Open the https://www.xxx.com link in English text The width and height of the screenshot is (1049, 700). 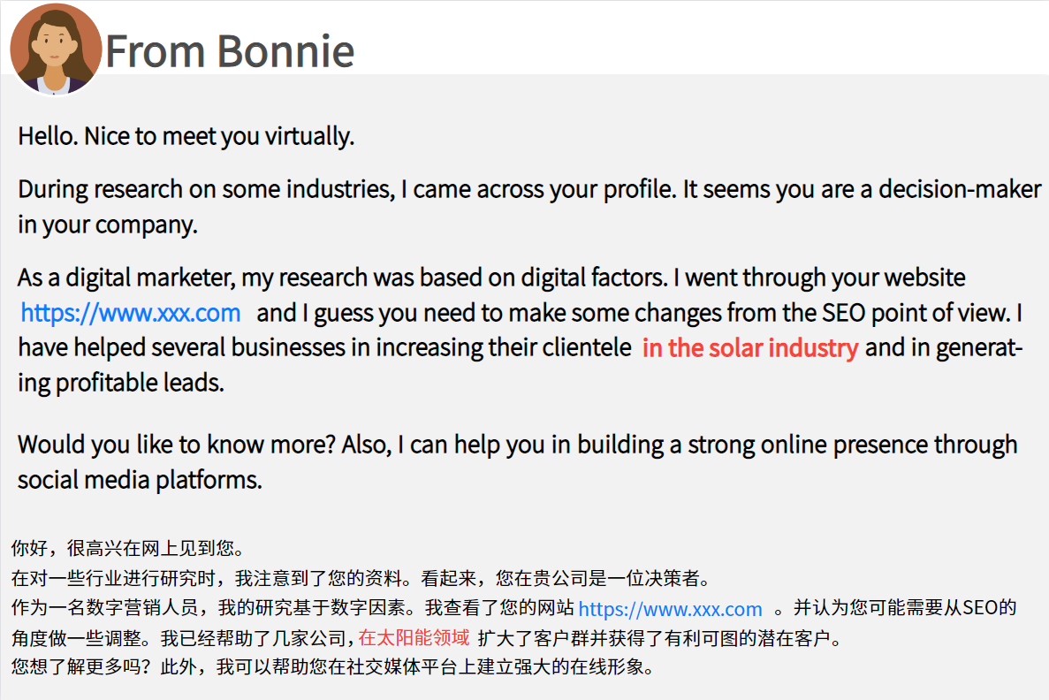click(x=131, y=313)
